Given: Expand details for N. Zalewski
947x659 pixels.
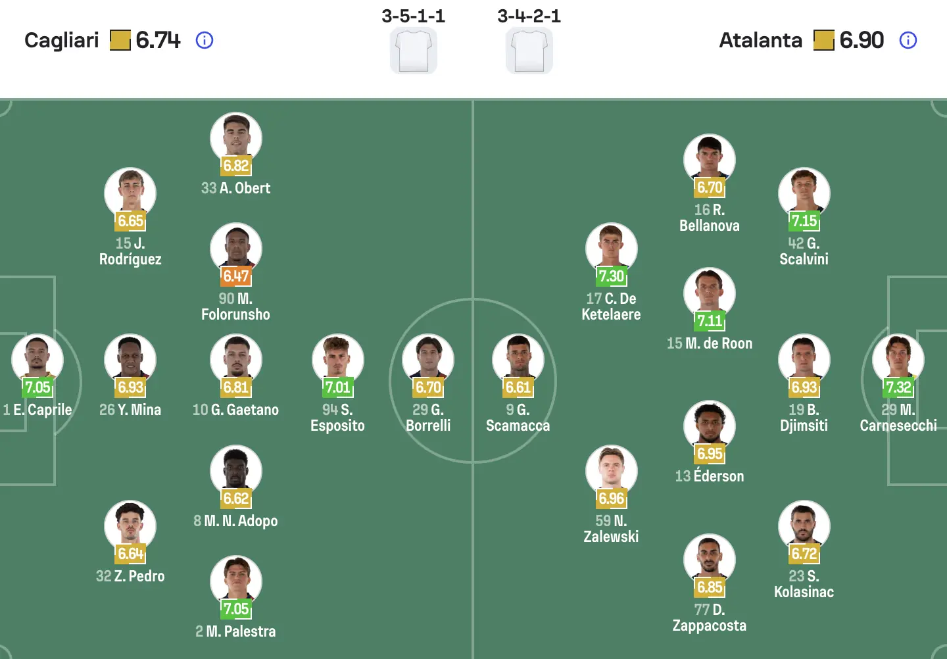Looking at the screenshot, I should (611, 469).
